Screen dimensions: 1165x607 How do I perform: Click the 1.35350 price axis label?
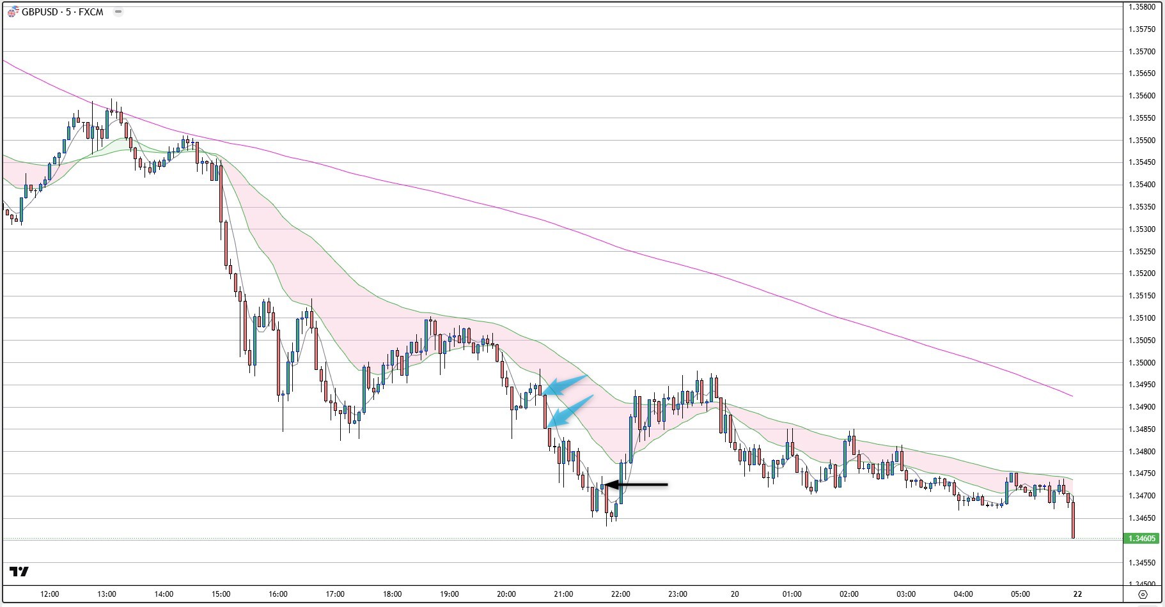coord(1141,207)
